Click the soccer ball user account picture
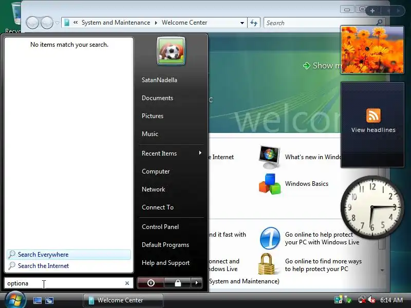This screenshot has height=308, width=411. (171, 51)
